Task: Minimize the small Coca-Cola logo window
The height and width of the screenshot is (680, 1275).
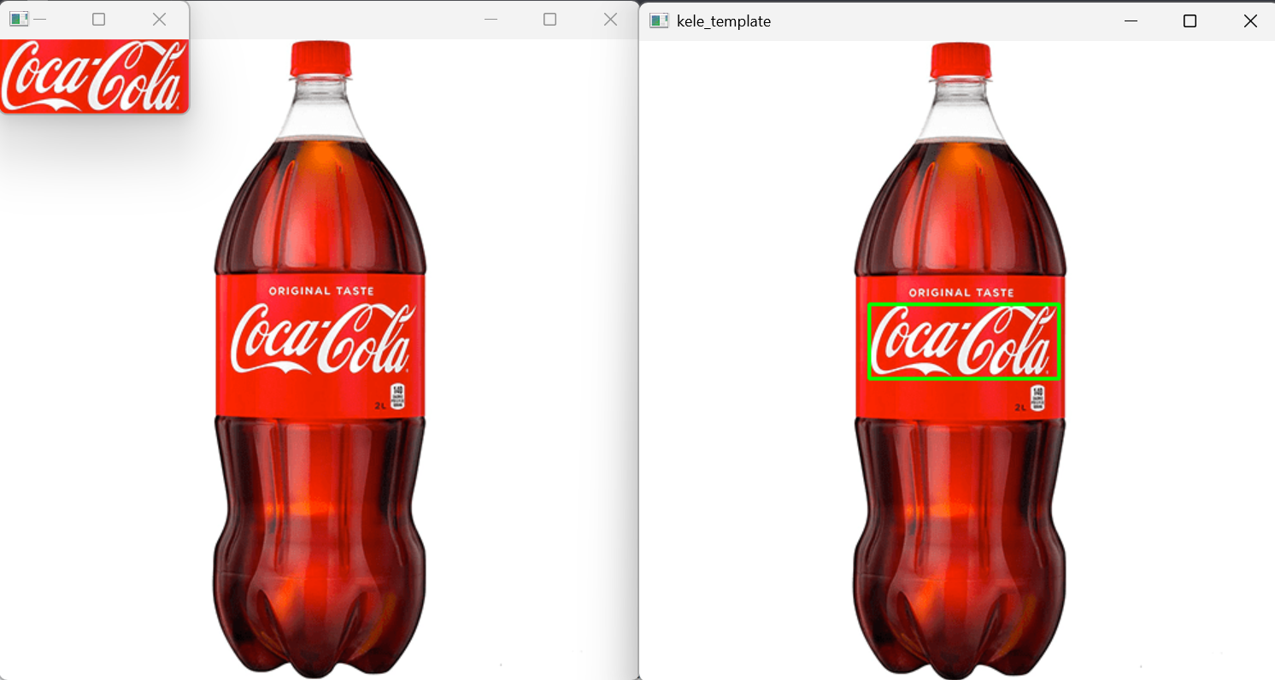Action: (39, 19)
